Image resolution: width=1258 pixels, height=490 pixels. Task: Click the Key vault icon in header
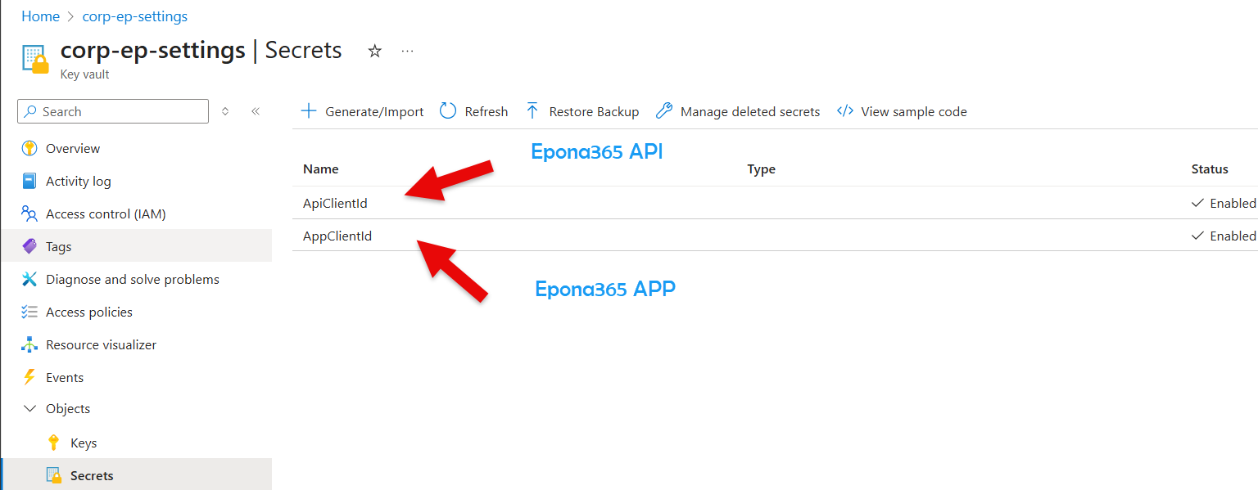[35, 60]
